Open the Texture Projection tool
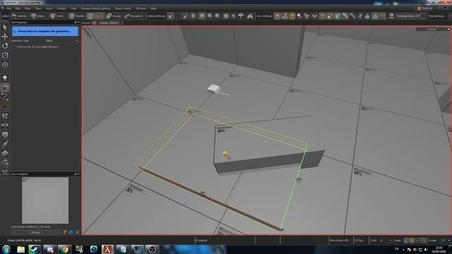 coord(5,135)
